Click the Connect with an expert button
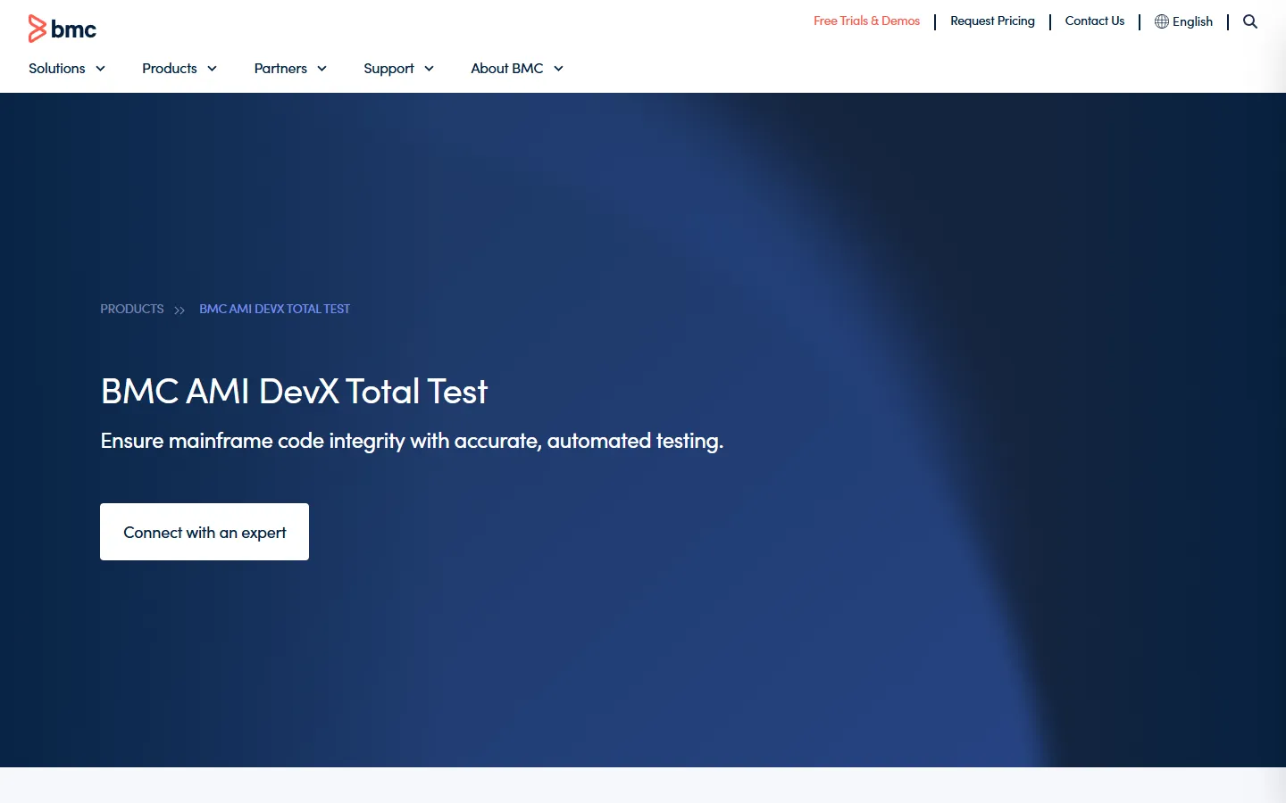The width and height of the screenshot is (1286, 803). pos(205,532)
